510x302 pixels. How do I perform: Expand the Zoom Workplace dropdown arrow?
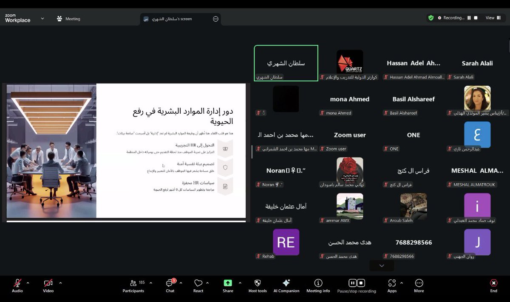pos(42,19)
